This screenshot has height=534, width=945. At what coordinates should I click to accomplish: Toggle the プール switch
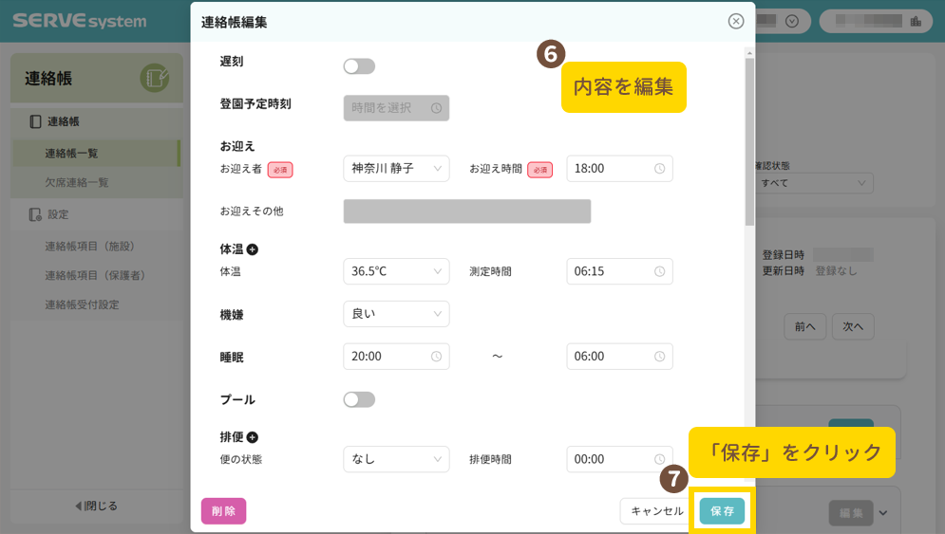click(359, 399)
